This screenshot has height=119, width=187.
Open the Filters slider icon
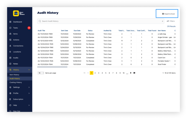click(x=168, y=21)
